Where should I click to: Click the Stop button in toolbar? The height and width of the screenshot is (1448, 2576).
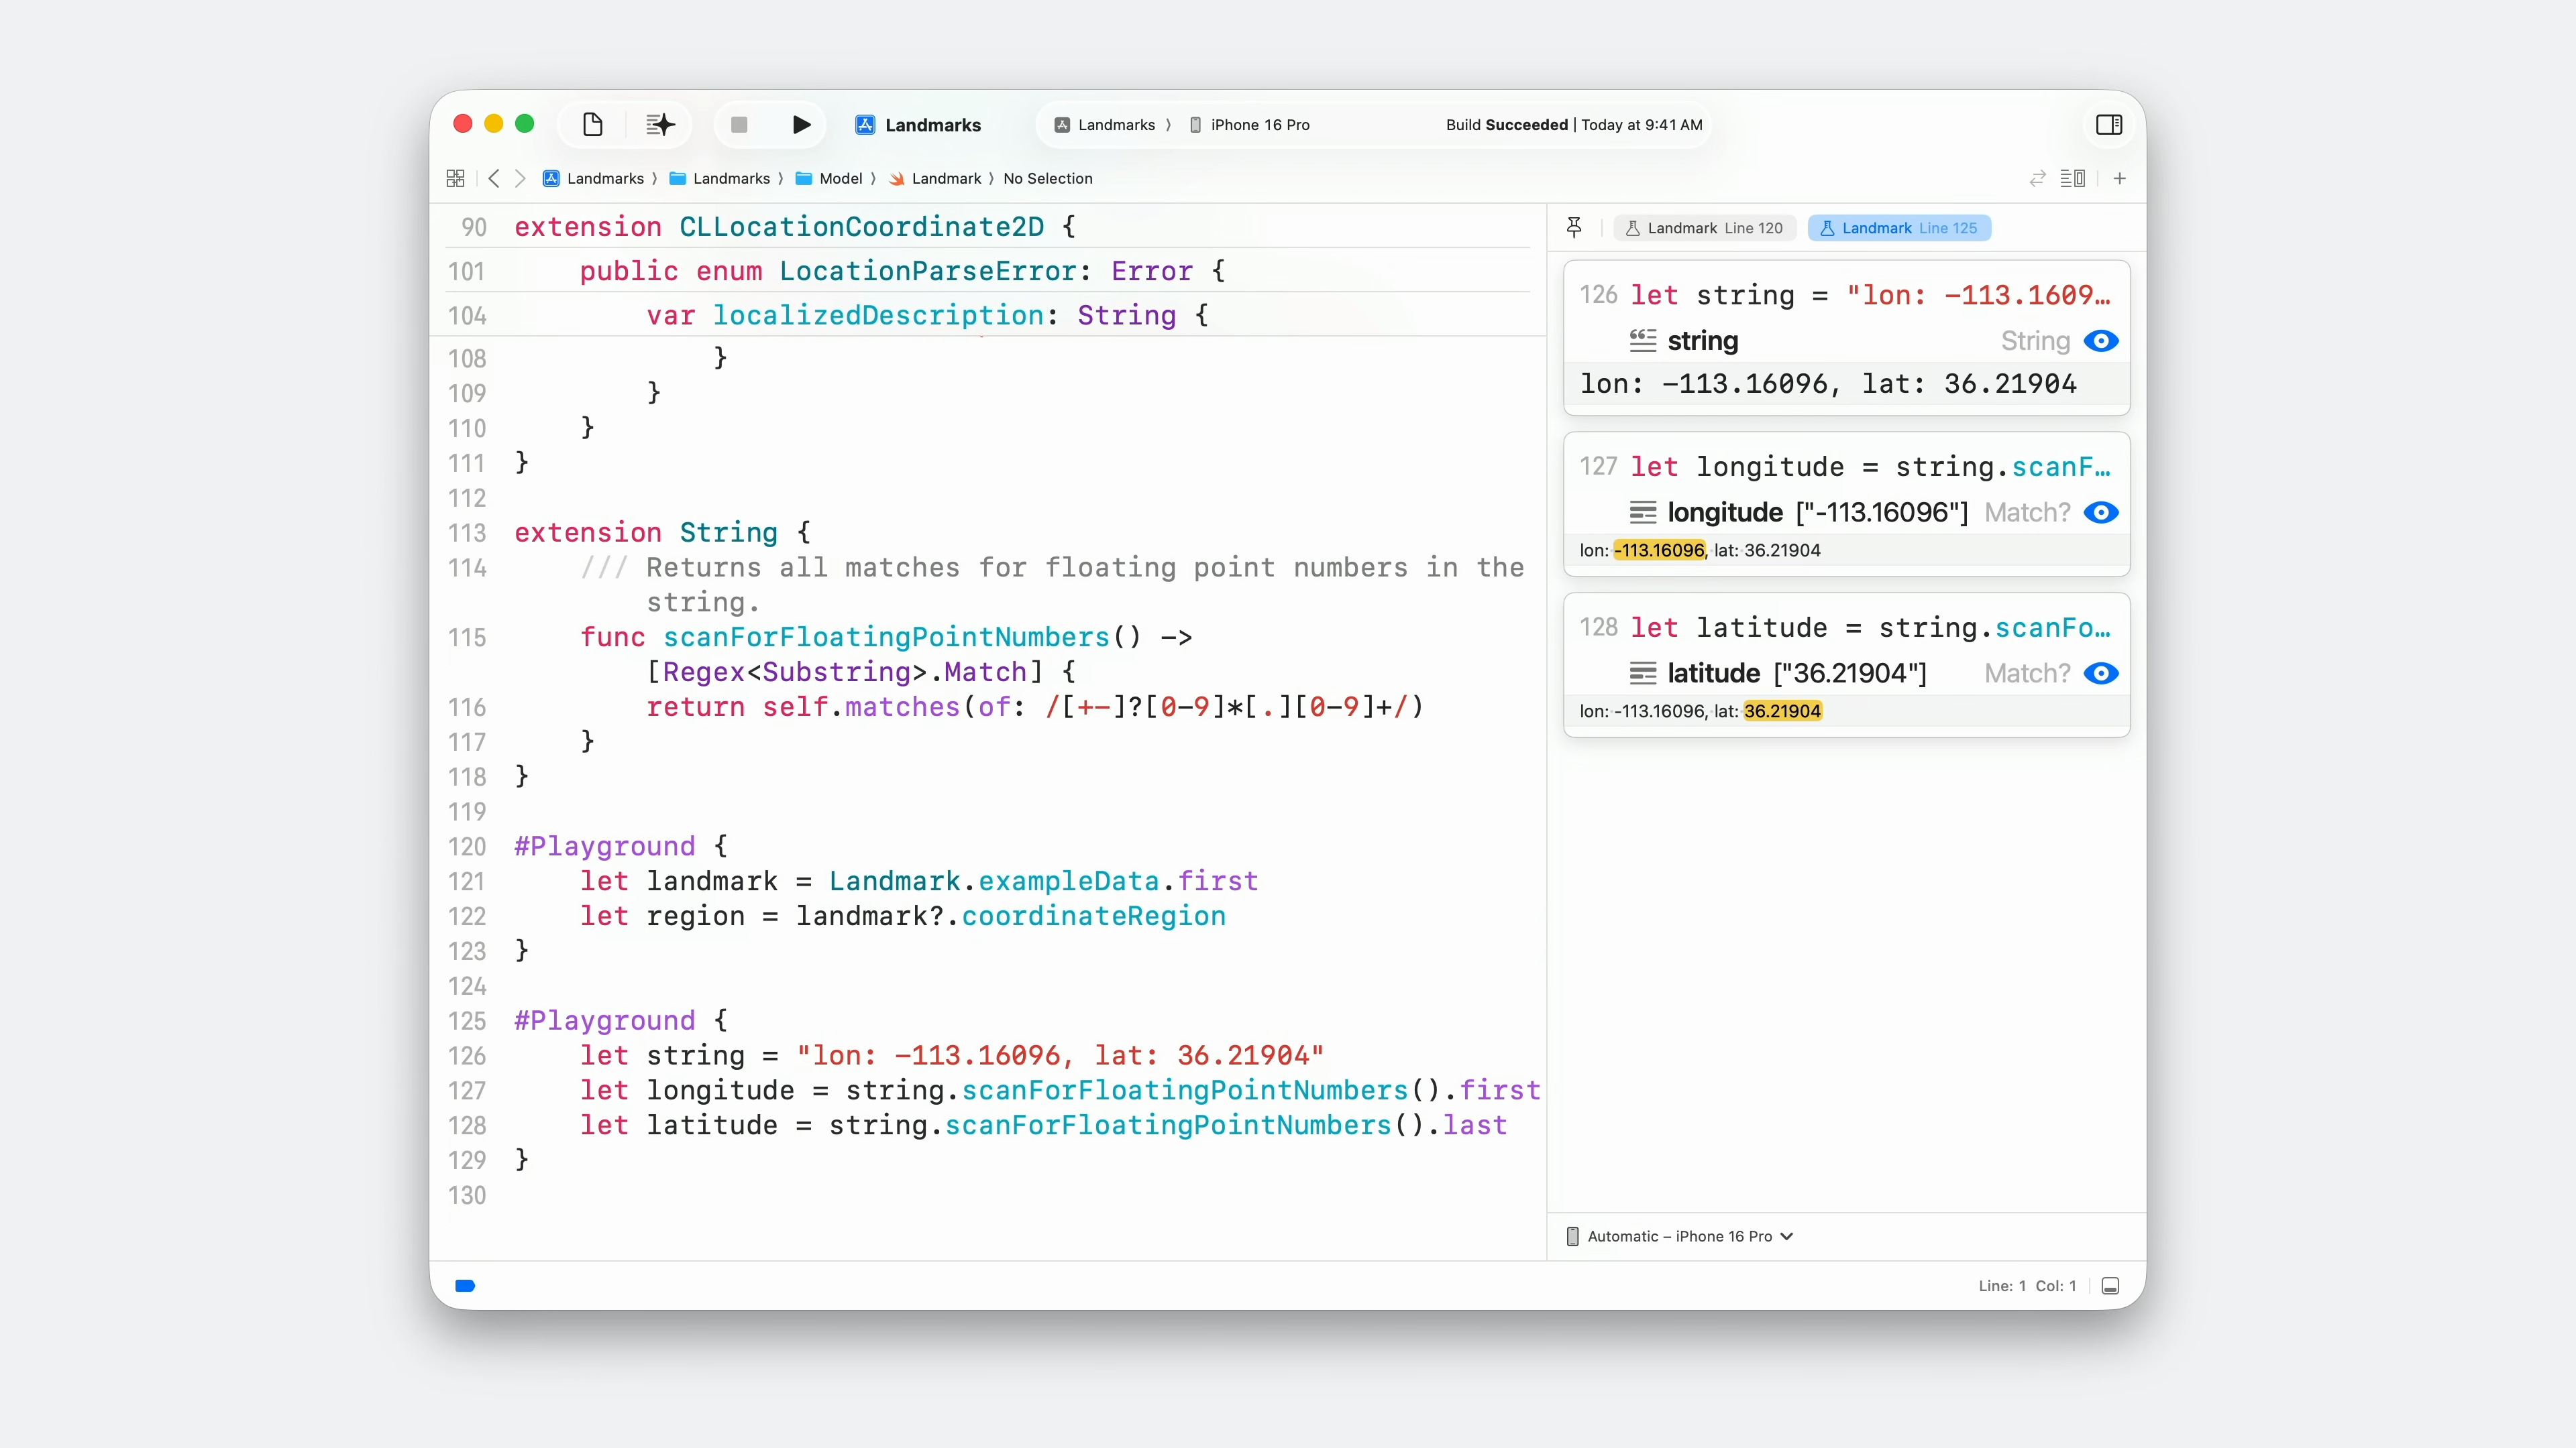[739, 124]
